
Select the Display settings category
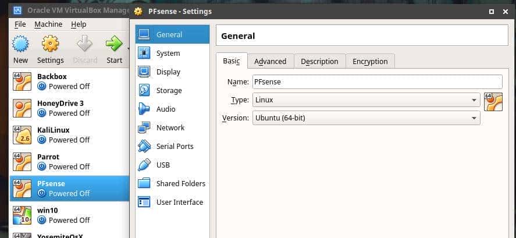(x=168, y=72)
